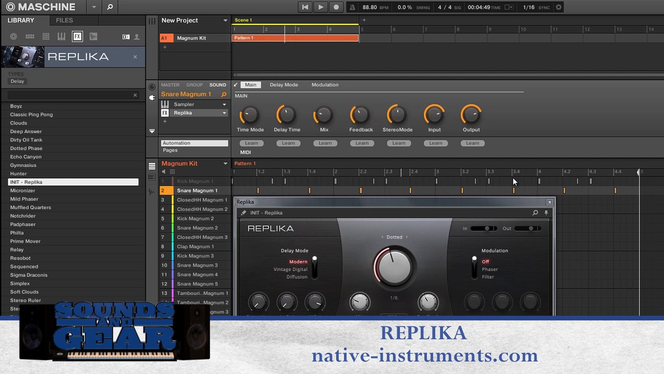This screenshot has width=664, height=374.
Task: Click the wrench icon beside INIT - Replika
Action: pos(243,212)
